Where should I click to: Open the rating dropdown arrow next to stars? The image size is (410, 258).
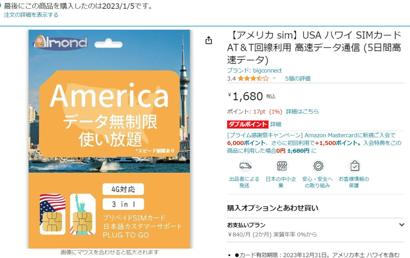point(274,78)
